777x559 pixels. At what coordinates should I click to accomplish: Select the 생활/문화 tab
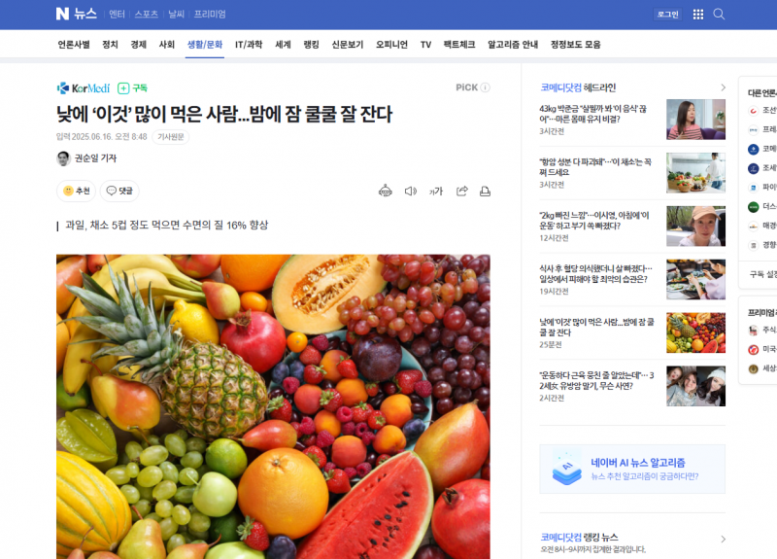pos(205,45)
